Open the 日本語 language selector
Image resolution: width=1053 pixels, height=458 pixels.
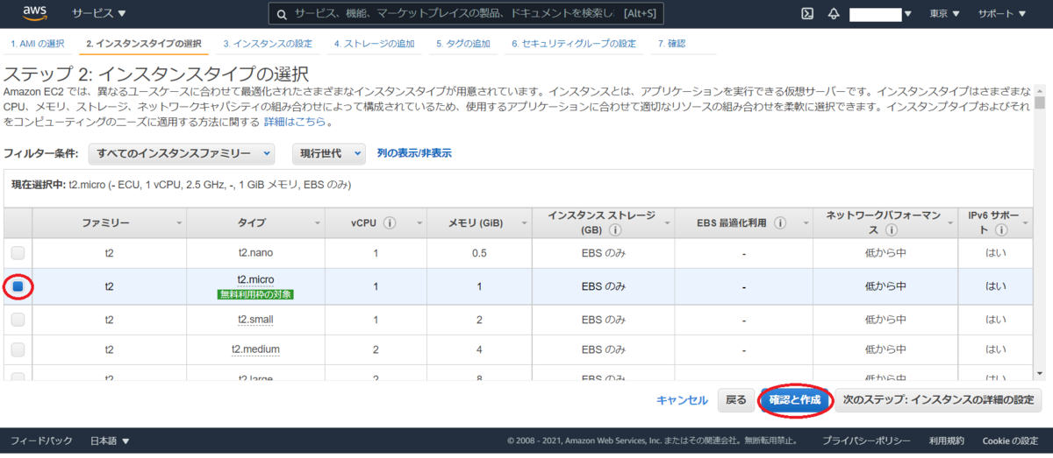(110, 440)
